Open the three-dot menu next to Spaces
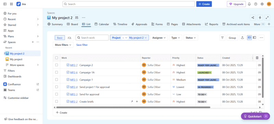 (38, 42)
